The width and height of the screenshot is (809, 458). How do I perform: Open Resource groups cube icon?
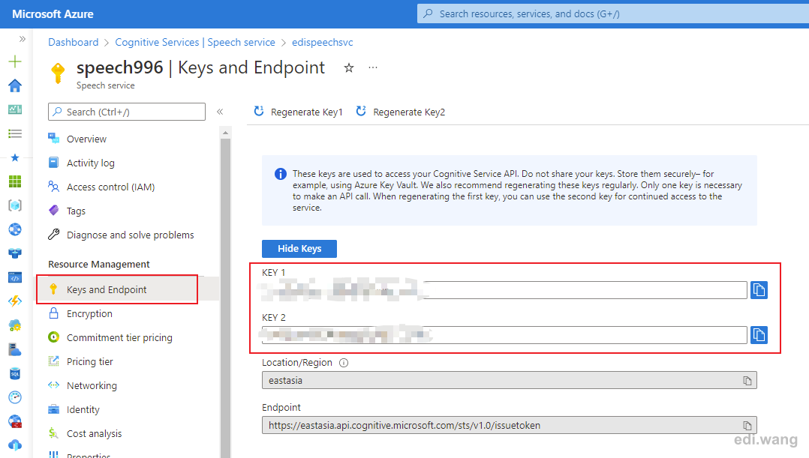coord(15,205)
